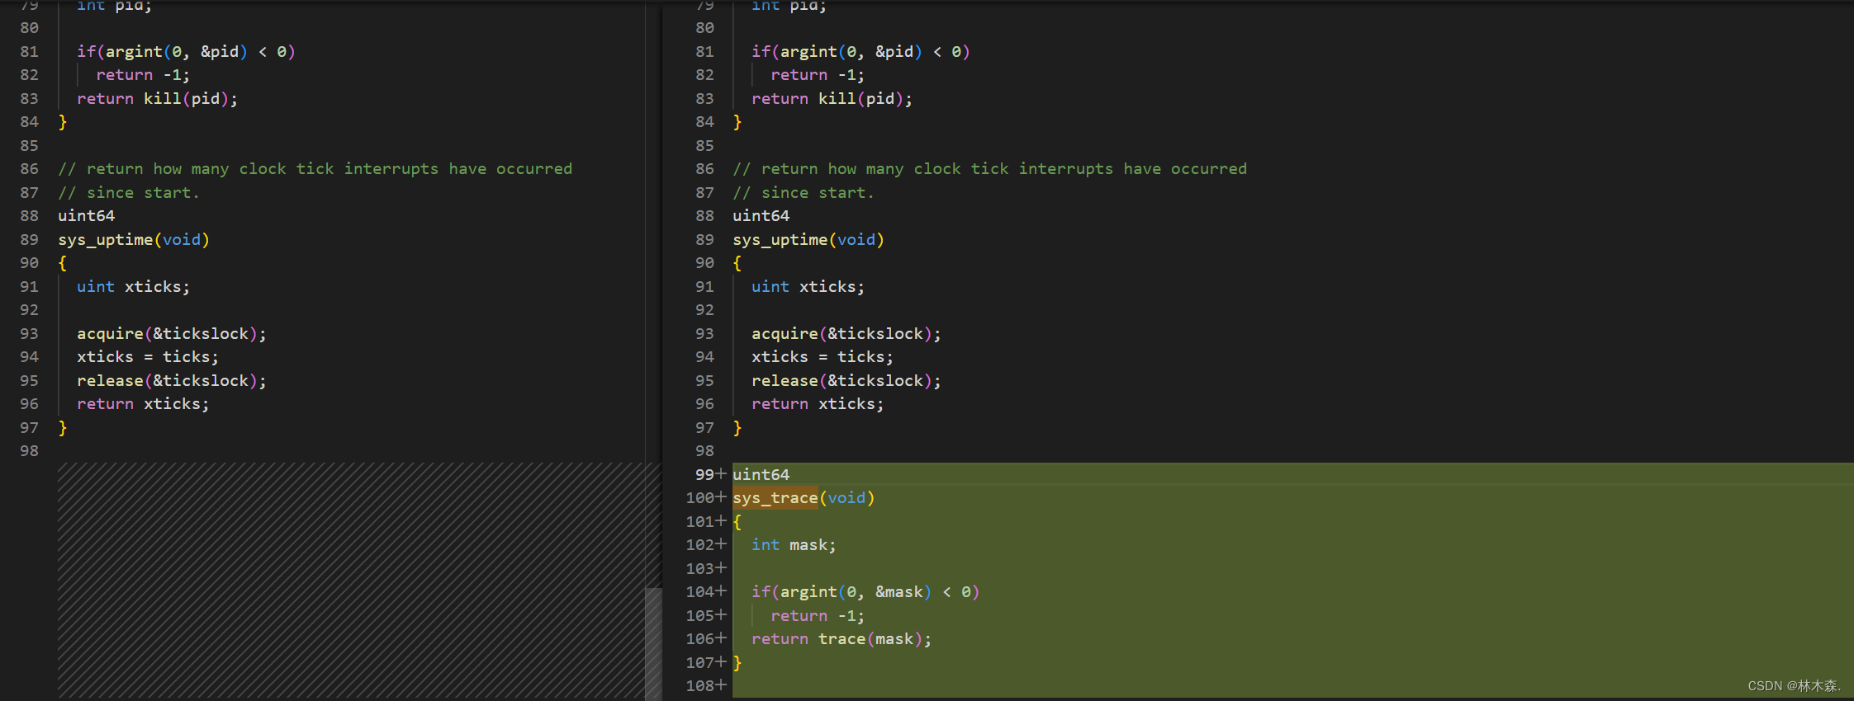1854x701 pixels.
Task: Click line number 108 in right gutter
Action: coord(699,685)
